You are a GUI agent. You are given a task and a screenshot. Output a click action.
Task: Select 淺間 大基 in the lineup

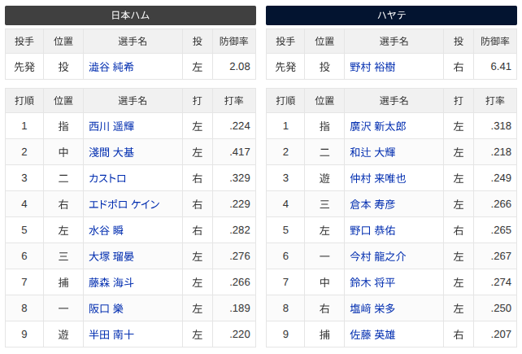pos(111,152)
